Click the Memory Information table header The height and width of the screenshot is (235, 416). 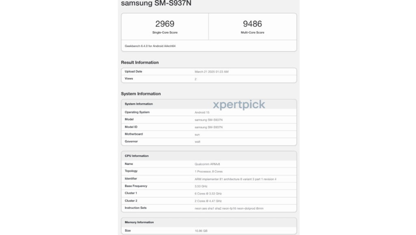[x=139, y=222]
